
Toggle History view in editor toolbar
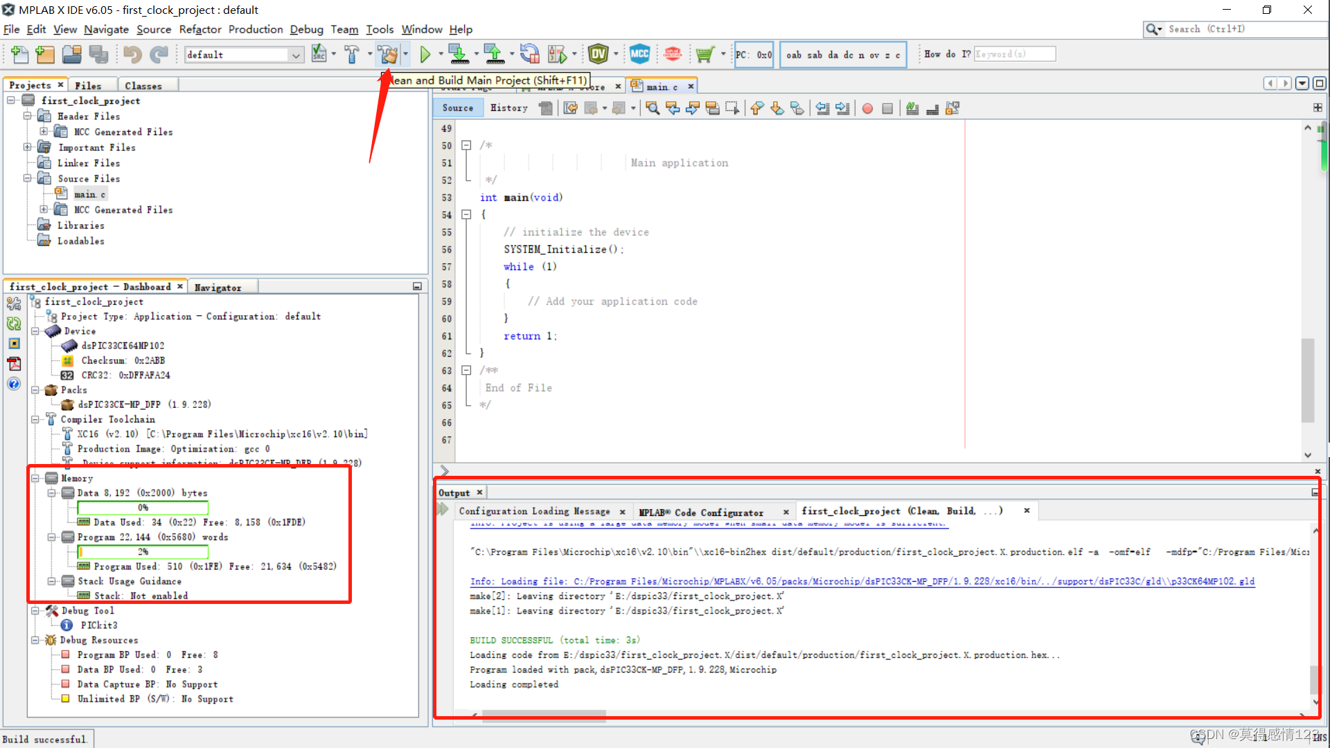click(509, 108)
